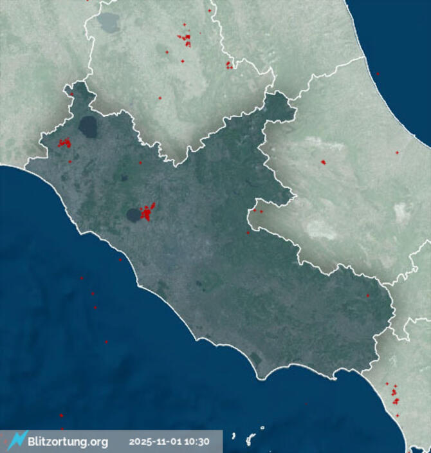Viewport: 431px width, 453px height.
Task: Click the strike dot on Lazio's Tyrrhenian coastline
Action: pyautogui.click(x=120, y=260)
